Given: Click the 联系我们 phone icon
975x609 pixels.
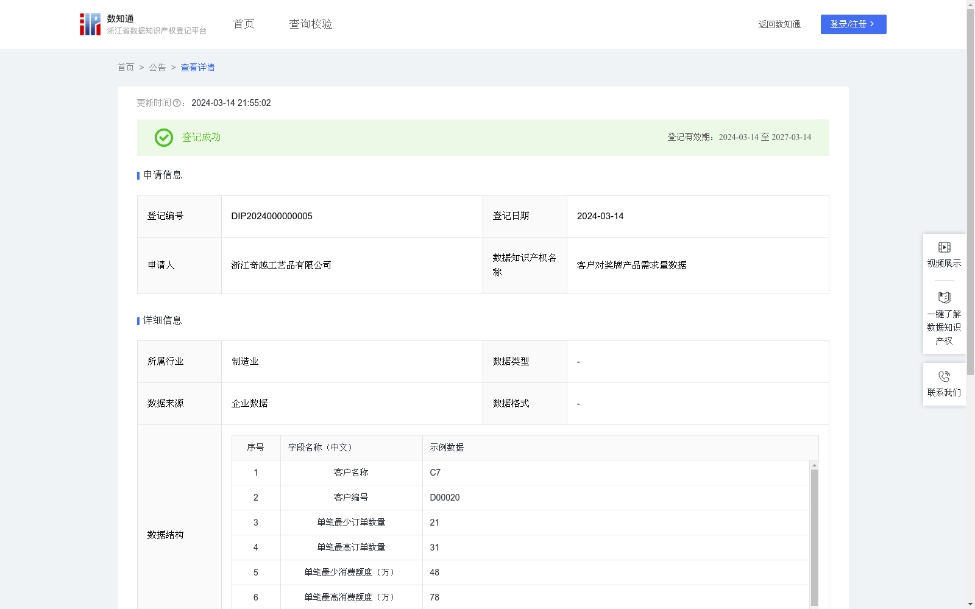Looking at the screenshot, I should tap(944, 376).
